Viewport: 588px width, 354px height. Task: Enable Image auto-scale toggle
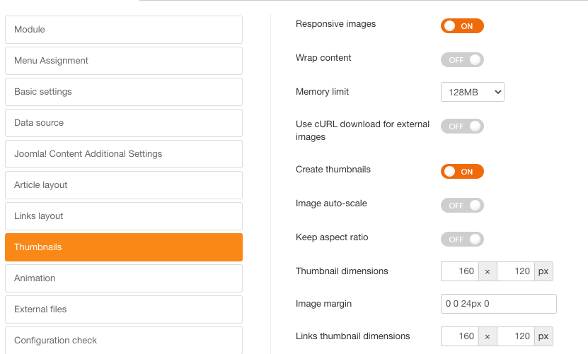pyautogui.click(x=462, y=206)
